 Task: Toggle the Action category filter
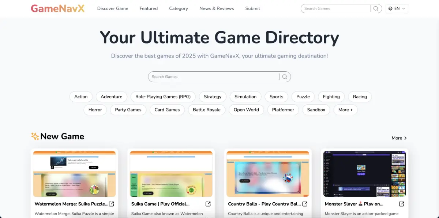click(x=81, y=97)
